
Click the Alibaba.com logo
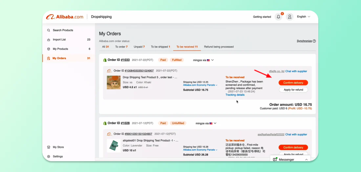[65, 17]
